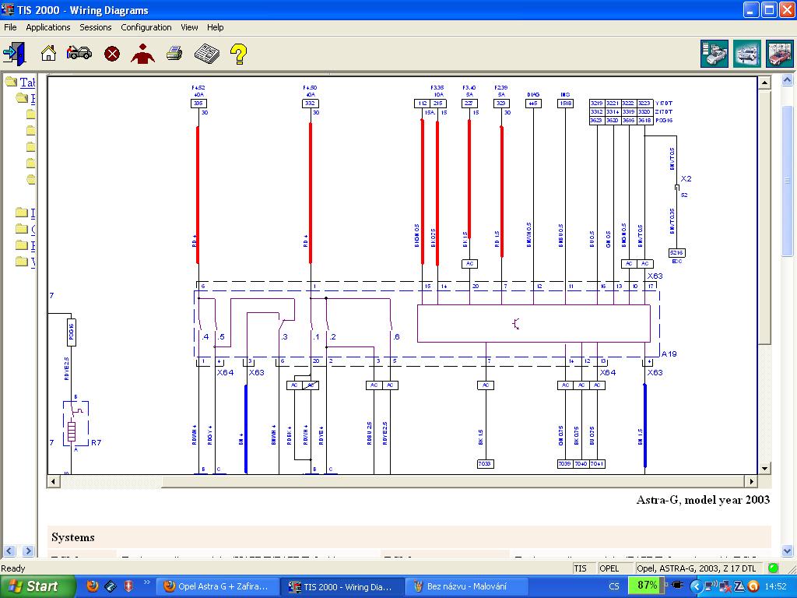797x598 pixels.
Task: Go to the home page icon
Action: 48,54
